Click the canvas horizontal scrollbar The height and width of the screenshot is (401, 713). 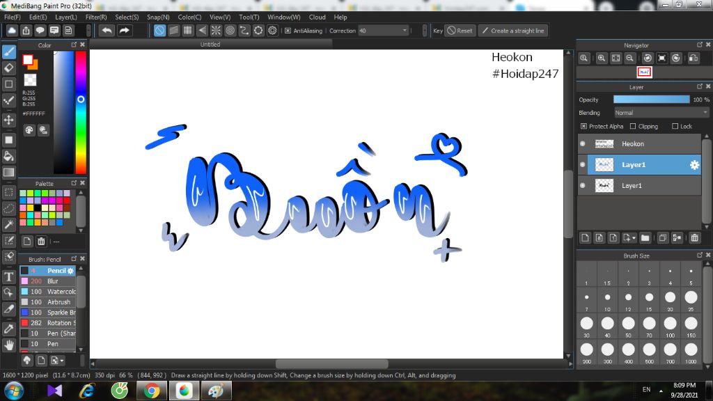point(332,363)
